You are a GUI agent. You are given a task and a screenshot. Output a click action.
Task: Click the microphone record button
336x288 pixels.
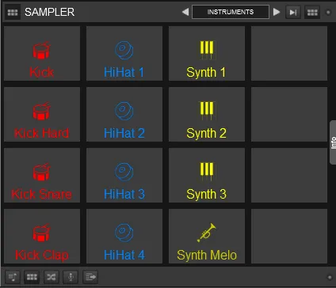tap(71, 277)
